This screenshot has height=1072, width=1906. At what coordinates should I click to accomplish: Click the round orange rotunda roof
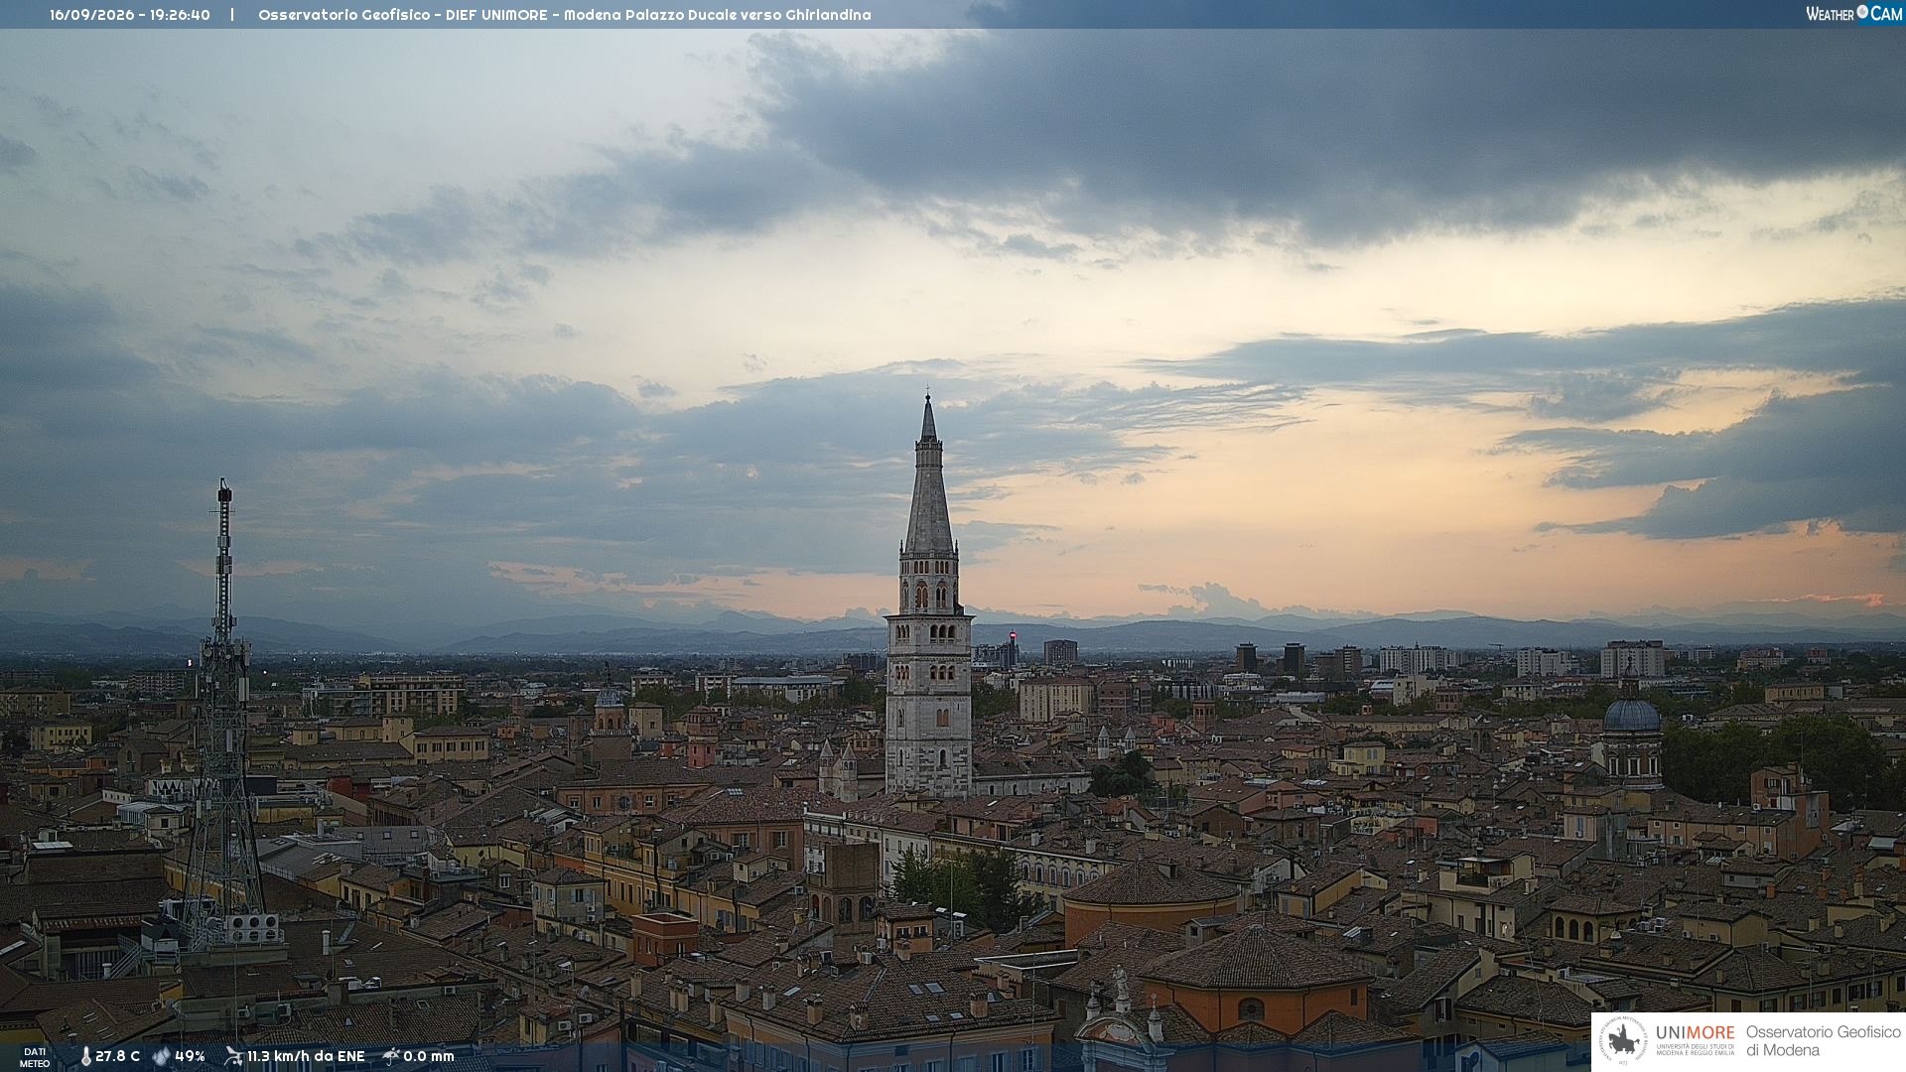click(1153, 885)
